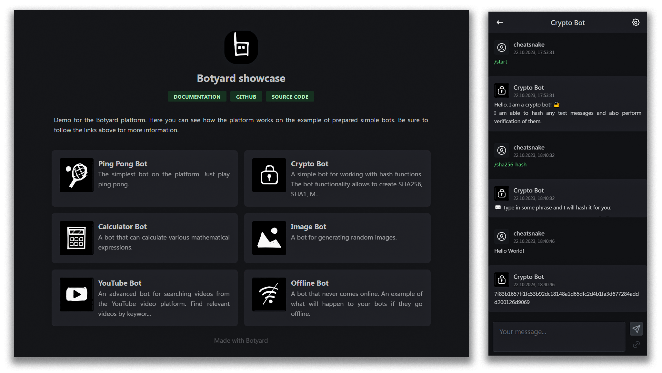Focus the Your message input field
This screenshot has height=373, width=662.
[558, 336]
